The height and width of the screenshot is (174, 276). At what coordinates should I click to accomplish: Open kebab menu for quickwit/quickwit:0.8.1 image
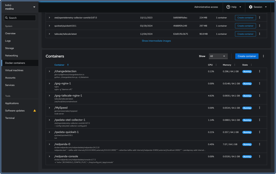(x=260, y=26)
